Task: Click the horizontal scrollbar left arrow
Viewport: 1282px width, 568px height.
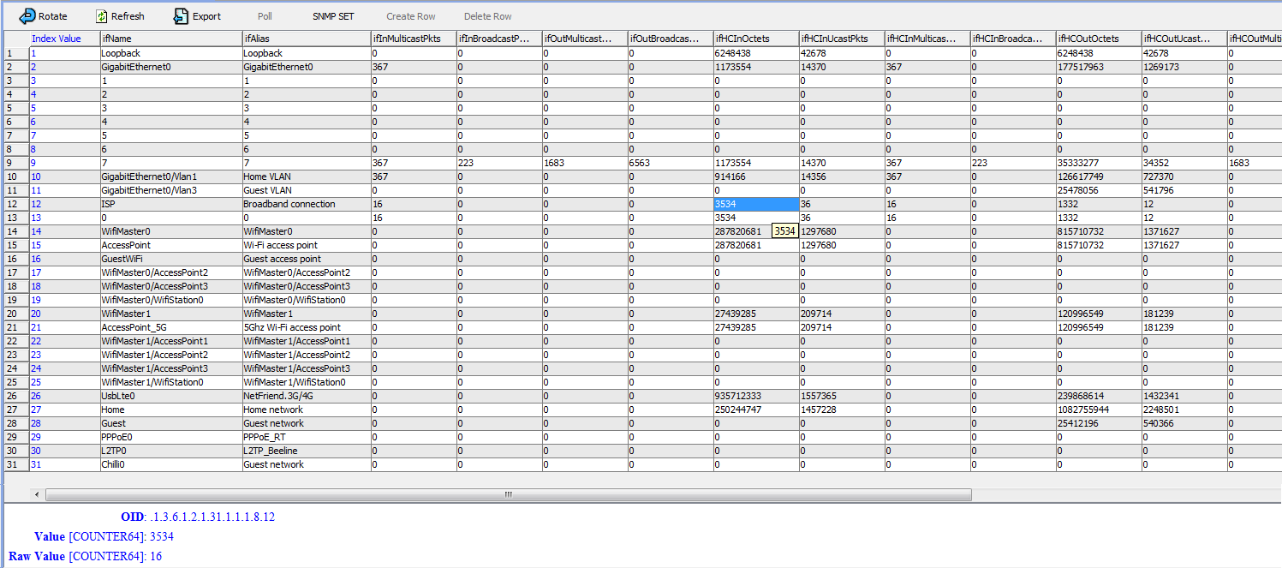Action: 35,494
